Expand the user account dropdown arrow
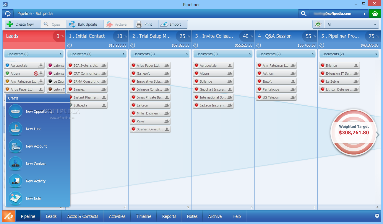 pos(364,14)
